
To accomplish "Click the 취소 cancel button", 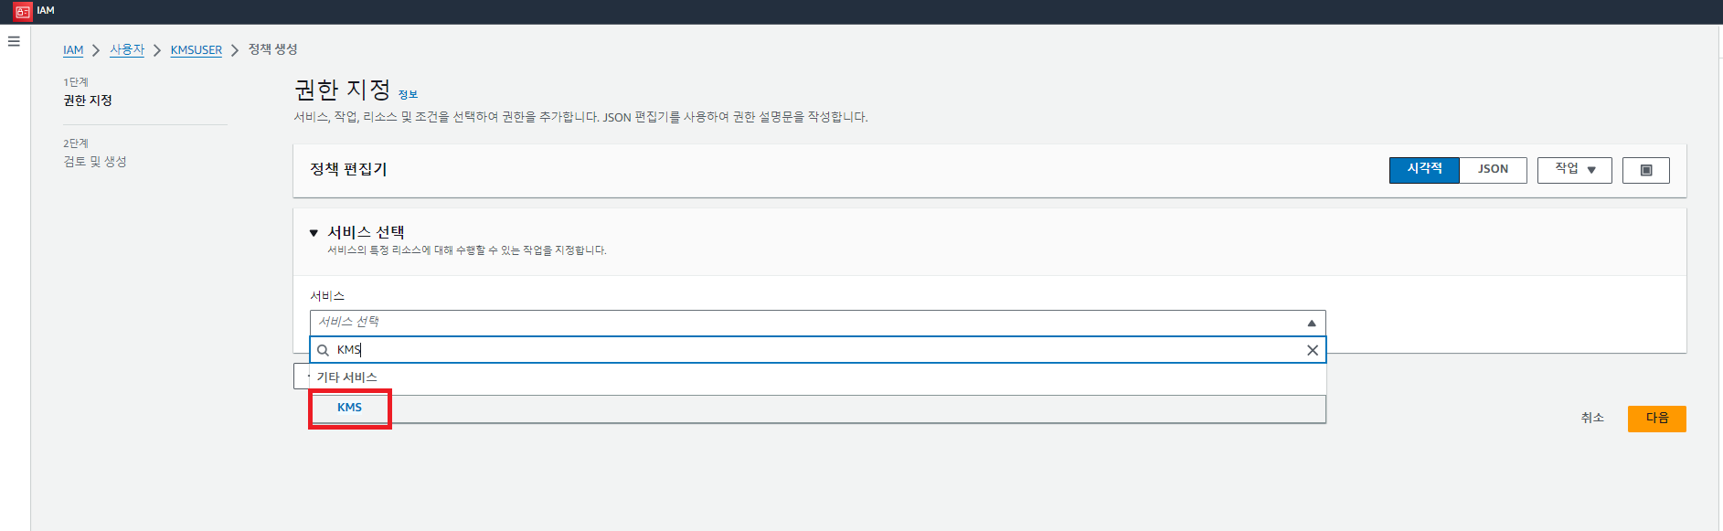I will (1592, 418).
